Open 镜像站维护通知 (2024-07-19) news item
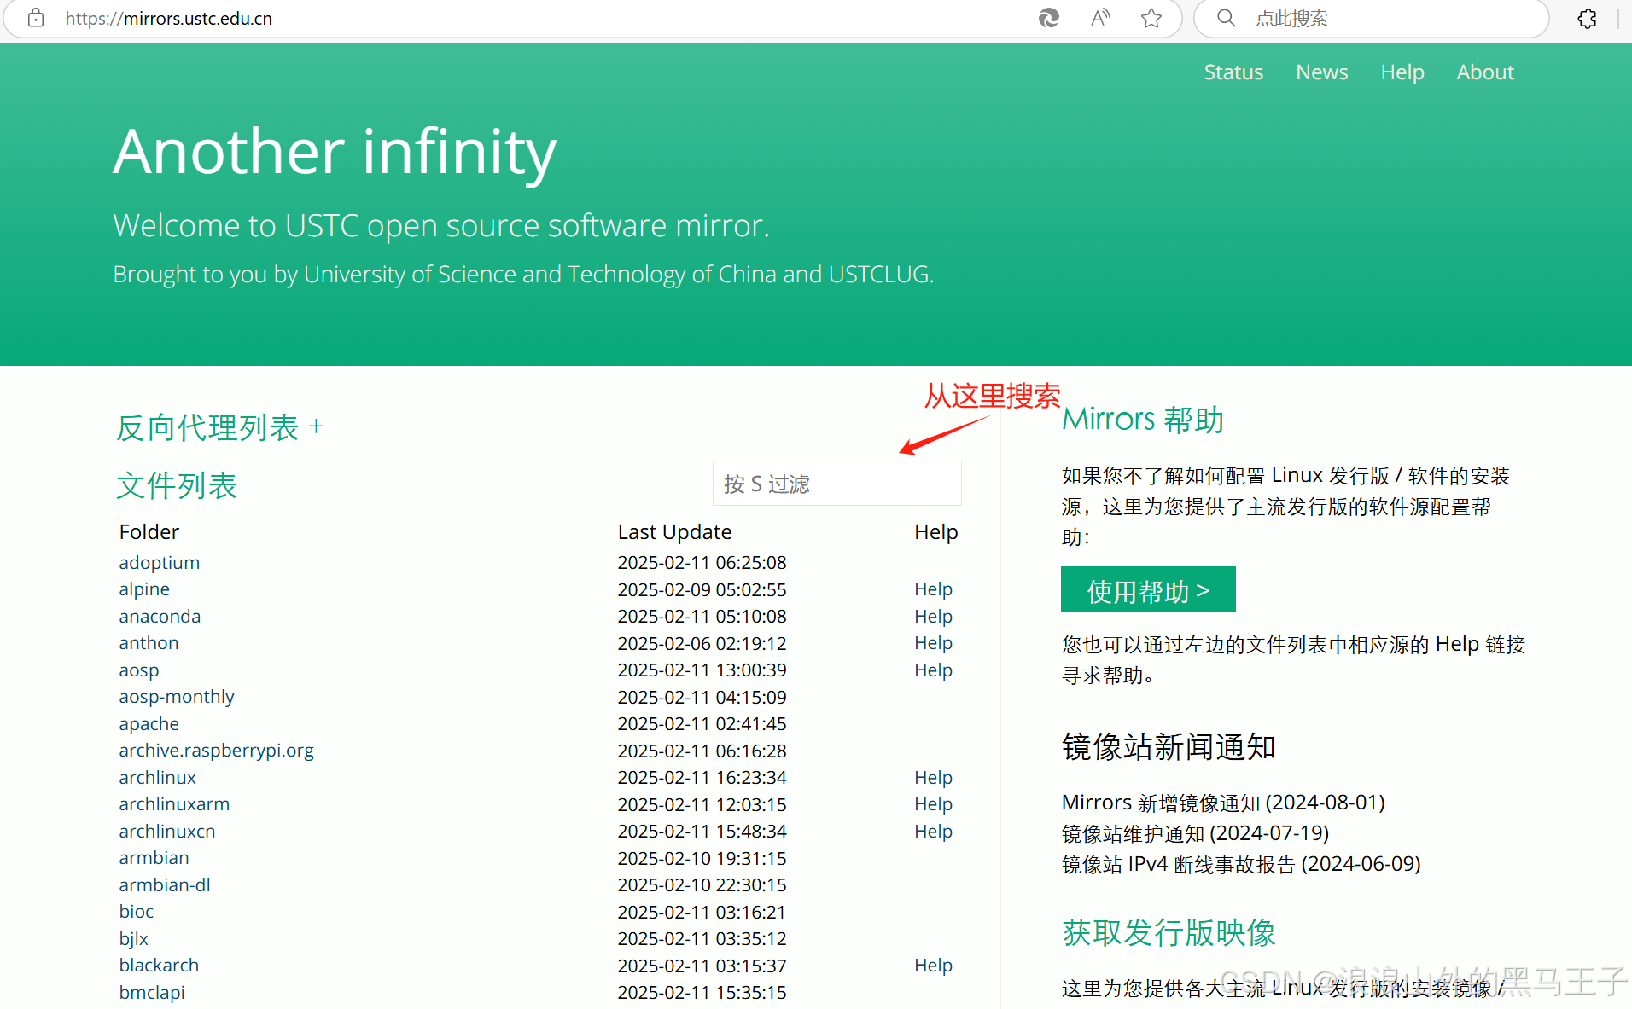Viewport: 1632px width, 1009px height. coord(1195,833)
